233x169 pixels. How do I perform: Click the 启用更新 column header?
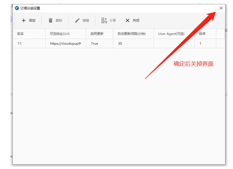coord(100,34)
